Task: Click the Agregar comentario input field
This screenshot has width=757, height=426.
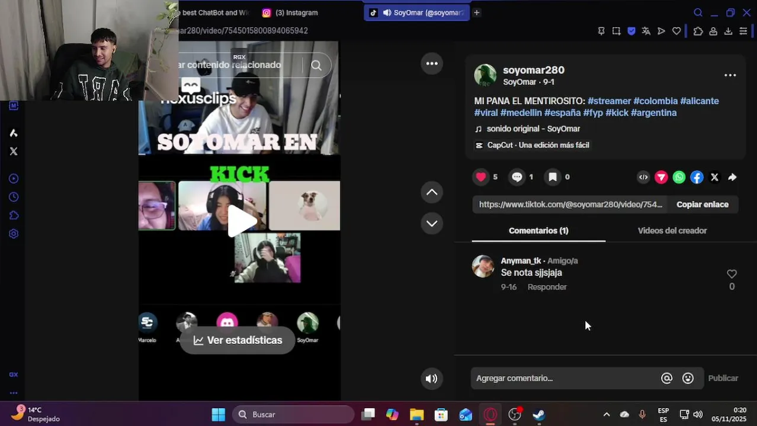Action: (x=566, y=378)
